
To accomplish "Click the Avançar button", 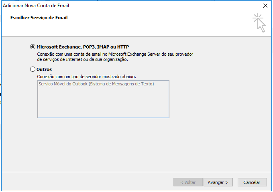I will (218, 182).
